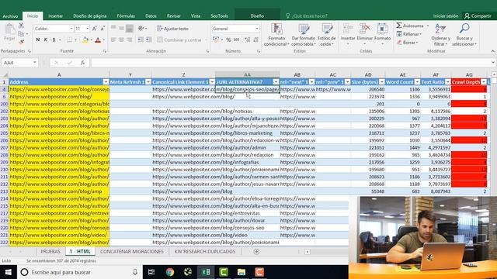The height and width of the screenshot is (279, 497).
Task: Apply underline with the S button
Action: point(54,40)
